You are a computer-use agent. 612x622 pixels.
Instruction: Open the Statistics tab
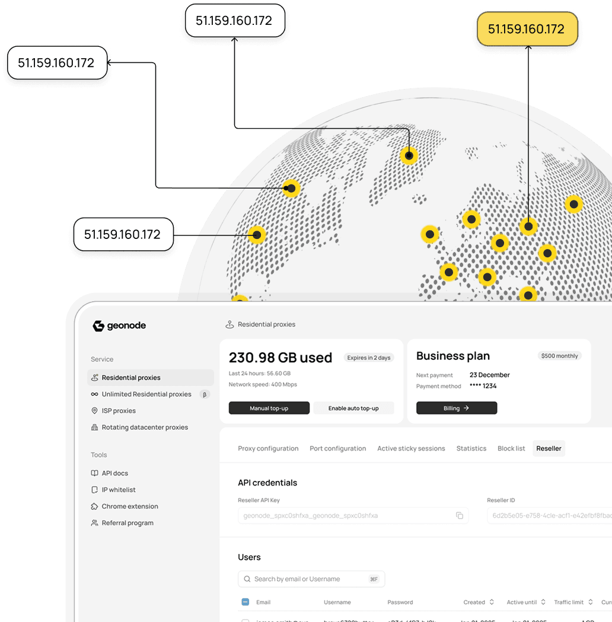point(471,449)
